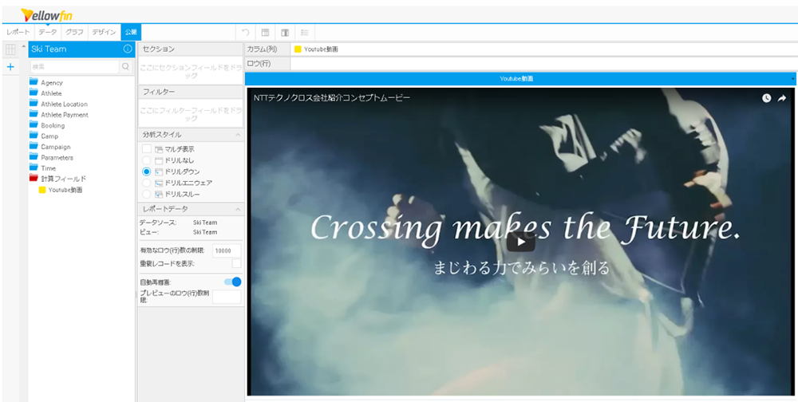Click the ビュー Ski Team value
Viewport: 798px width, 402px height.
[x=205, y=232]
